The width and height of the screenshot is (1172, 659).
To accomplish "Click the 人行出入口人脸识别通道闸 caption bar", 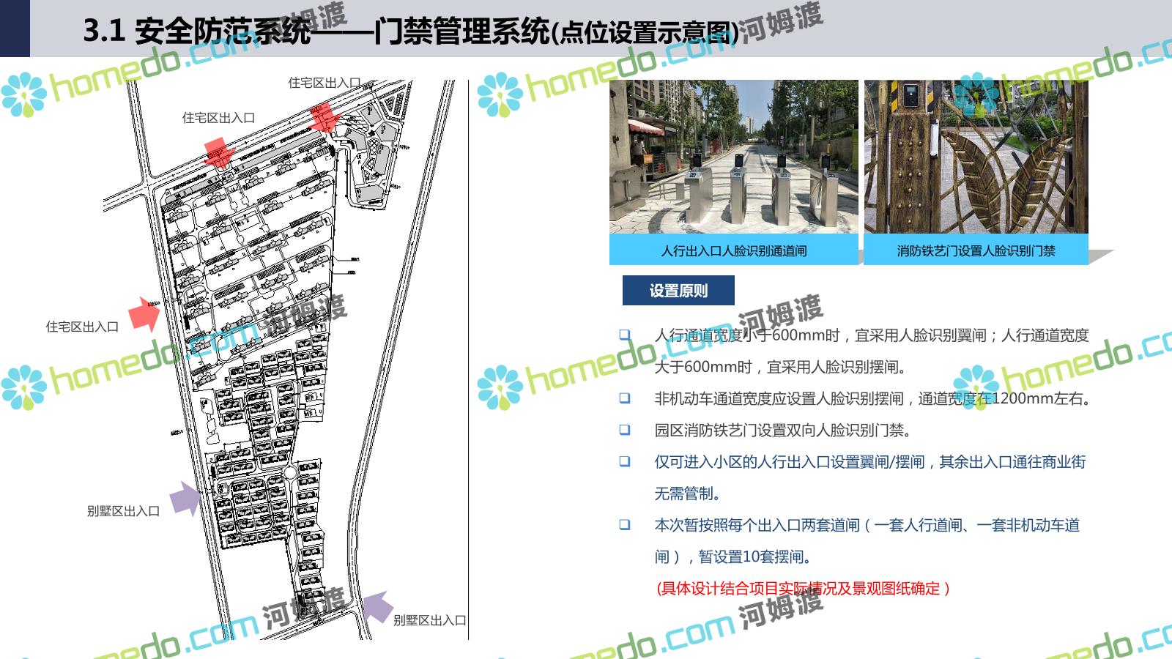I will pyautogui.click(x=733, y=250).
